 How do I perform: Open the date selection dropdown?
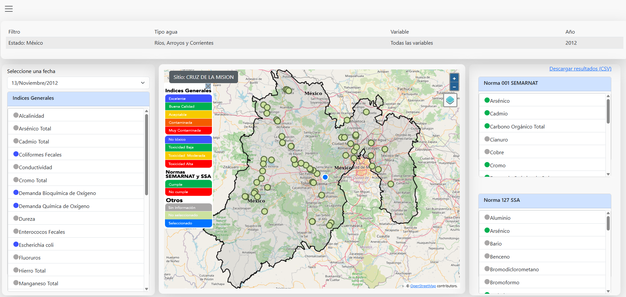(78, 83)
